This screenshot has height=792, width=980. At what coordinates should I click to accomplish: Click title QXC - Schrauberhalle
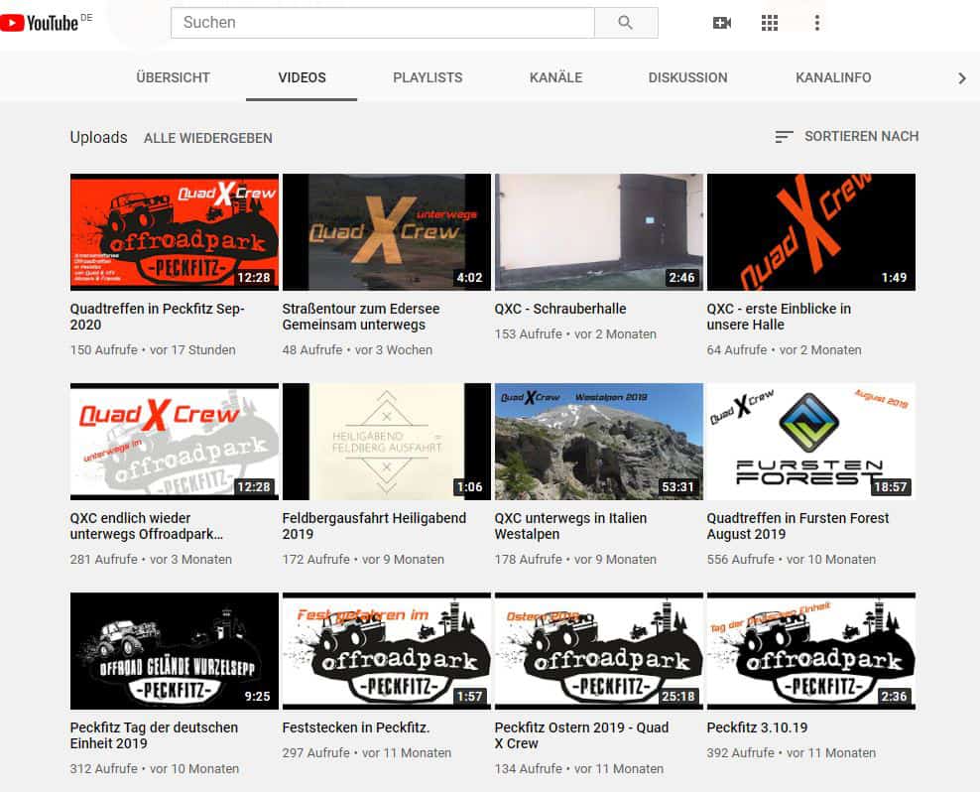[560, 309]
